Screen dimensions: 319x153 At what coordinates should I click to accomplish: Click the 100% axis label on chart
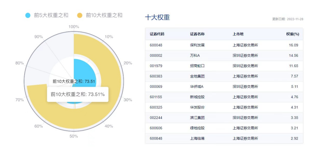(x=74, y=27)
